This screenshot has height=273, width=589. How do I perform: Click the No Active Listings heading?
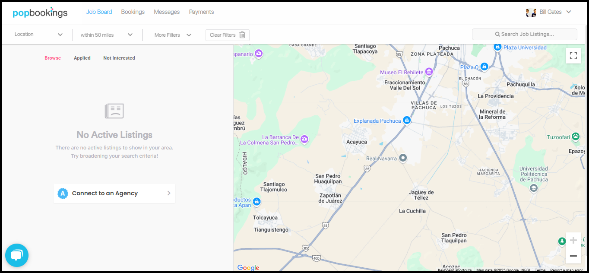(114, 135)
